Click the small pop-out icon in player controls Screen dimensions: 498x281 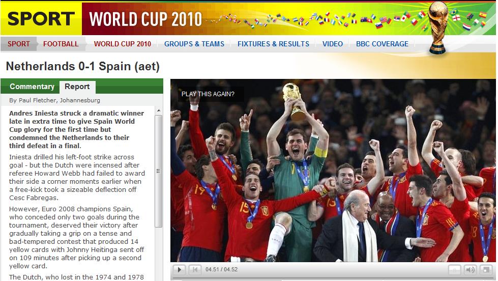click(x=454, y=270)
